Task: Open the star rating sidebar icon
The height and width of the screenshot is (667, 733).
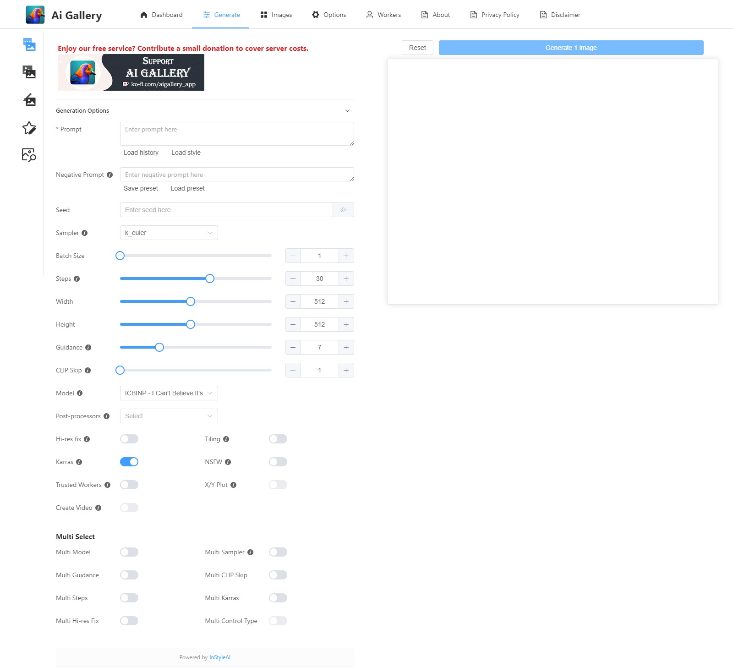Action: click(29, 128)
